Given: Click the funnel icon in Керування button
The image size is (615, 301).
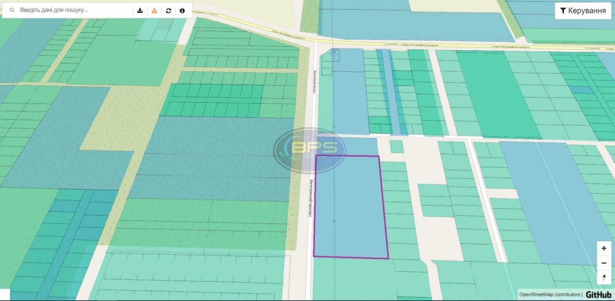Looking at the screenshot, I should point(563,11).
